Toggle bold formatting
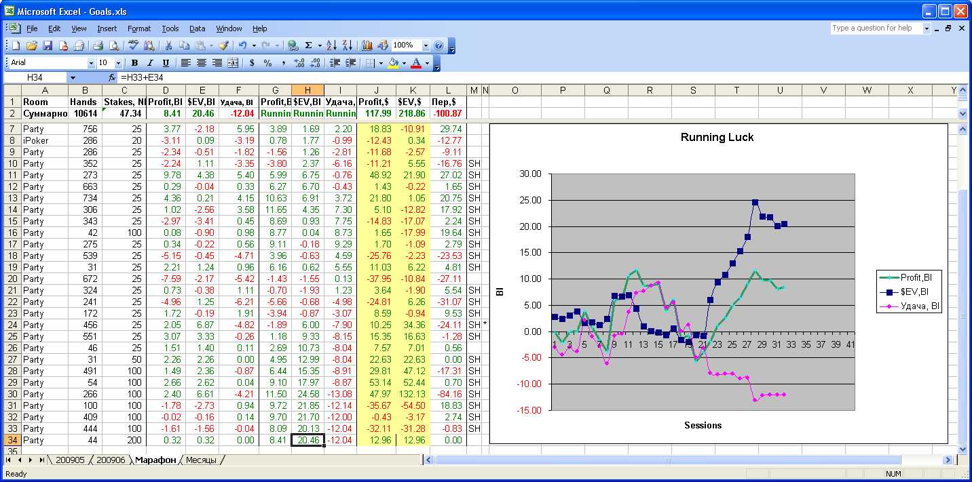Image resolution: width=972 pixels, height=482 pixels. [x=134, y=63]
